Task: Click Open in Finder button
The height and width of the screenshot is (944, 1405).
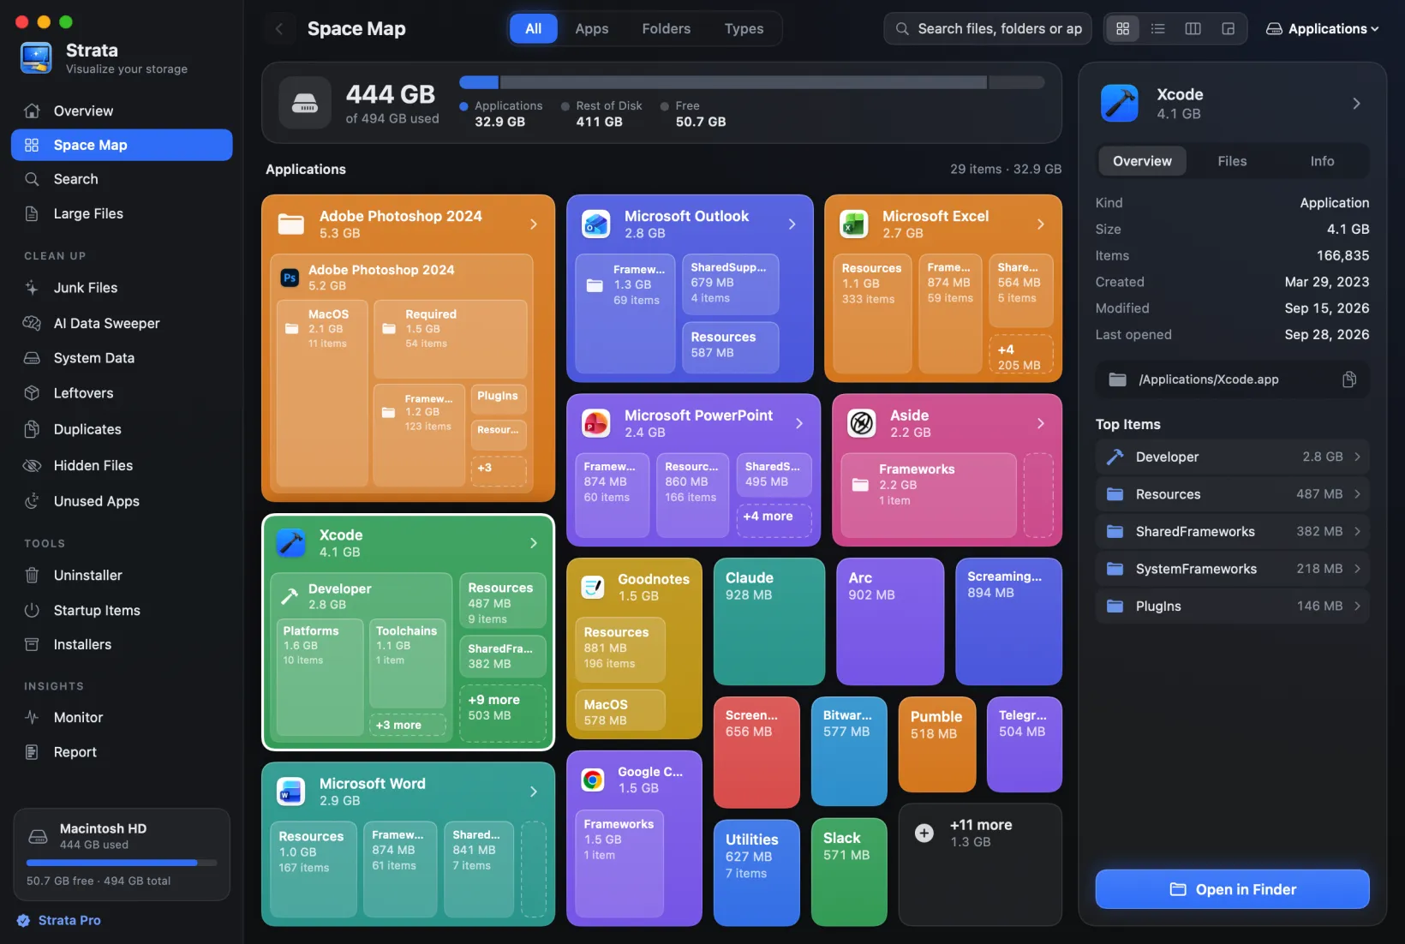Action: pyautogui.click(x=1232, y=889)
